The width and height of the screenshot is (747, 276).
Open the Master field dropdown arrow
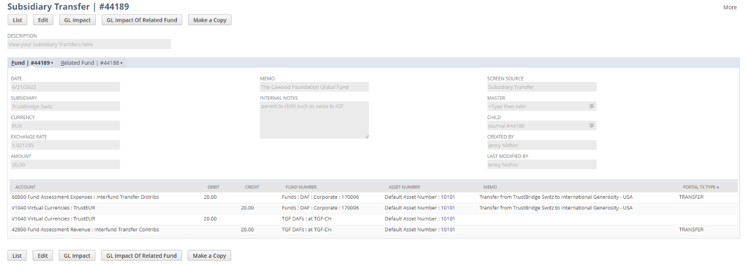point(592,106)
